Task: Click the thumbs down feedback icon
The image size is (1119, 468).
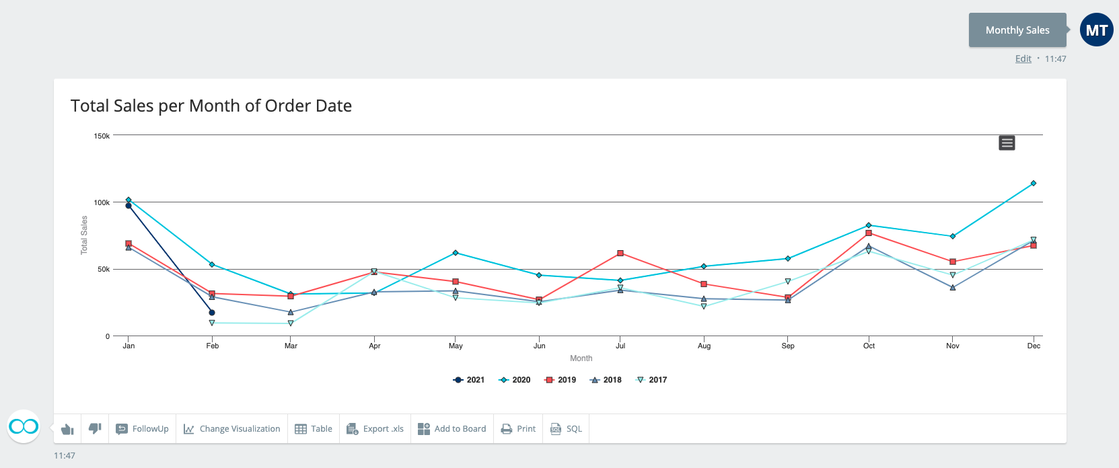Action: click(x=95, y=429)
